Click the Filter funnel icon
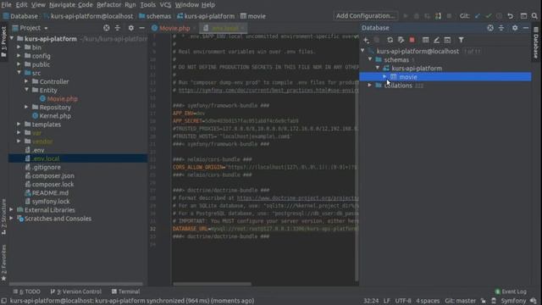Screen dimensions: 542x305 click(x=461, y=40)
